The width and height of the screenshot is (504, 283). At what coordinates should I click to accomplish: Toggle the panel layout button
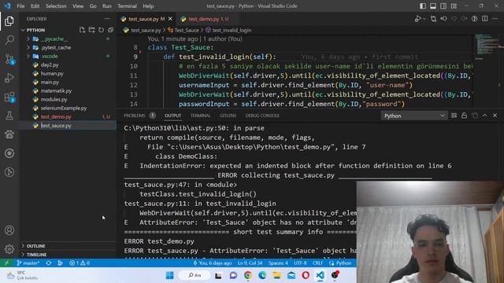[x=433, y=6]
